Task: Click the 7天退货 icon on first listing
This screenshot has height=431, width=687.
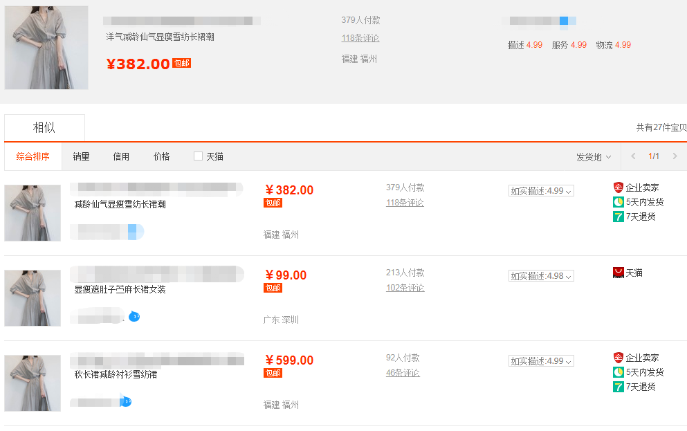Action: [619, 217]
